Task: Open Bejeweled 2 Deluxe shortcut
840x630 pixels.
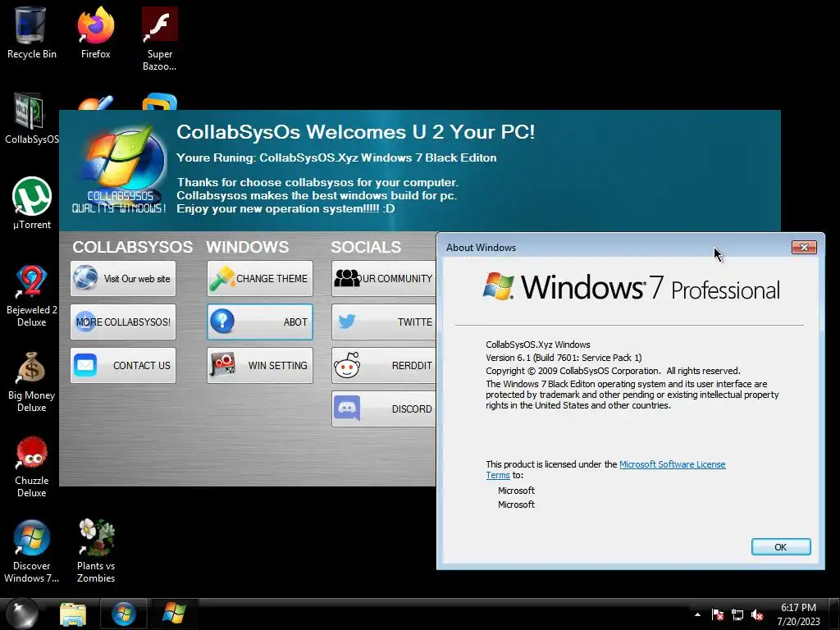Action: pos(32,295)
